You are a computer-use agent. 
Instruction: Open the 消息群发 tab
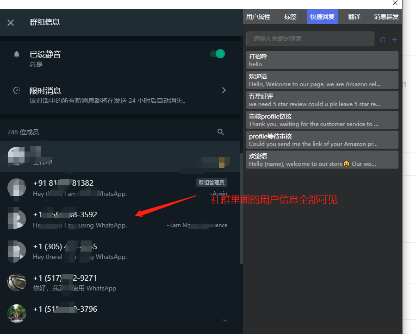386,17
